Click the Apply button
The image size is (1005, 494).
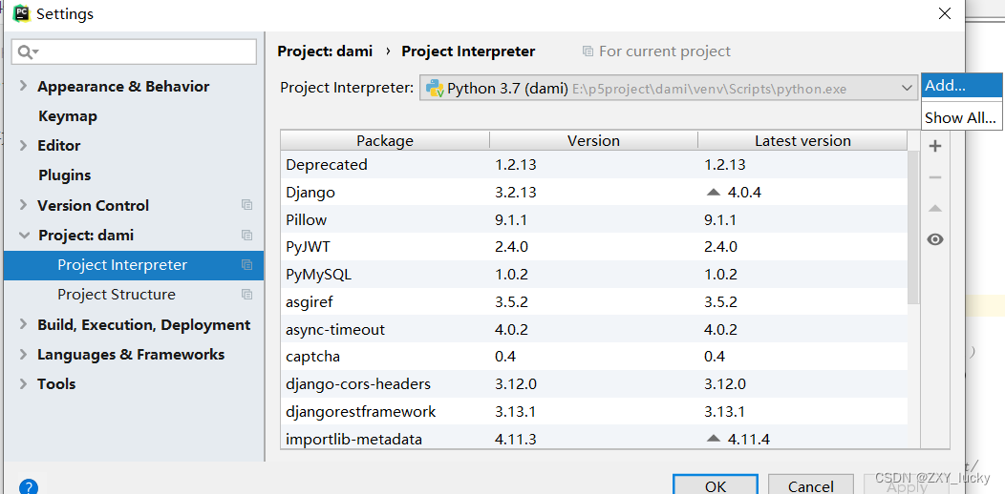click(906, 485)
